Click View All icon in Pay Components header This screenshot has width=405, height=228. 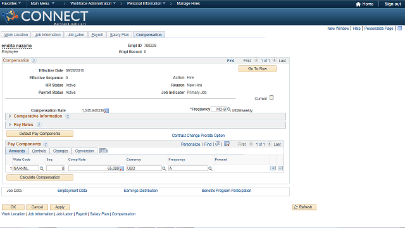[218, 144]
